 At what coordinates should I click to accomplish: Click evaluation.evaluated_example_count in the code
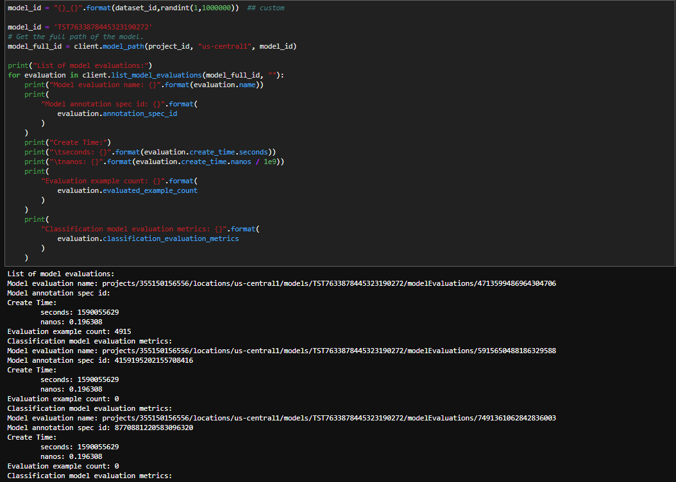(127, 190)
